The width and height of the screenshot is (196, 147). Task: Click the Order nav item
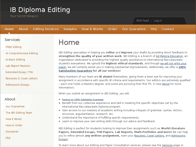point(113,29)
